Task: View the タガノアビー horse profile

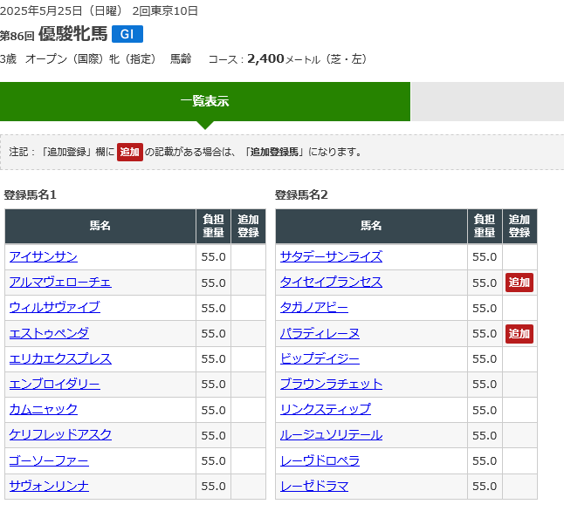Action: click(x=313, y=307)
